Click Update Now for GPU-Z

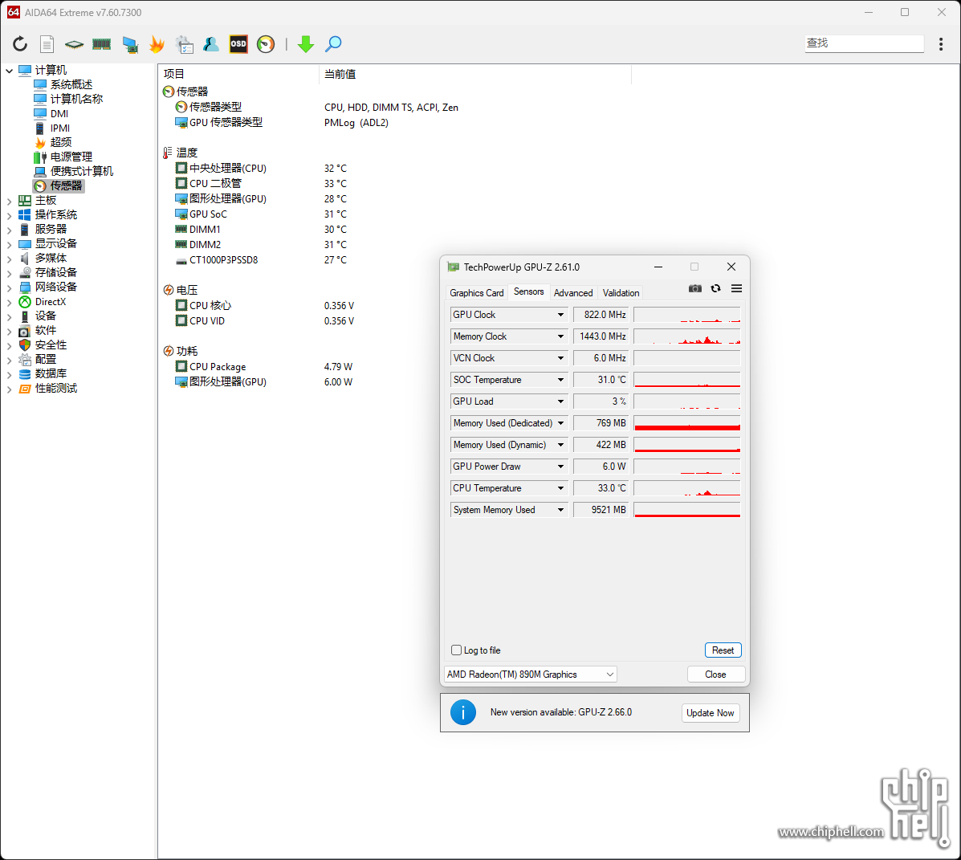point(711,713)
